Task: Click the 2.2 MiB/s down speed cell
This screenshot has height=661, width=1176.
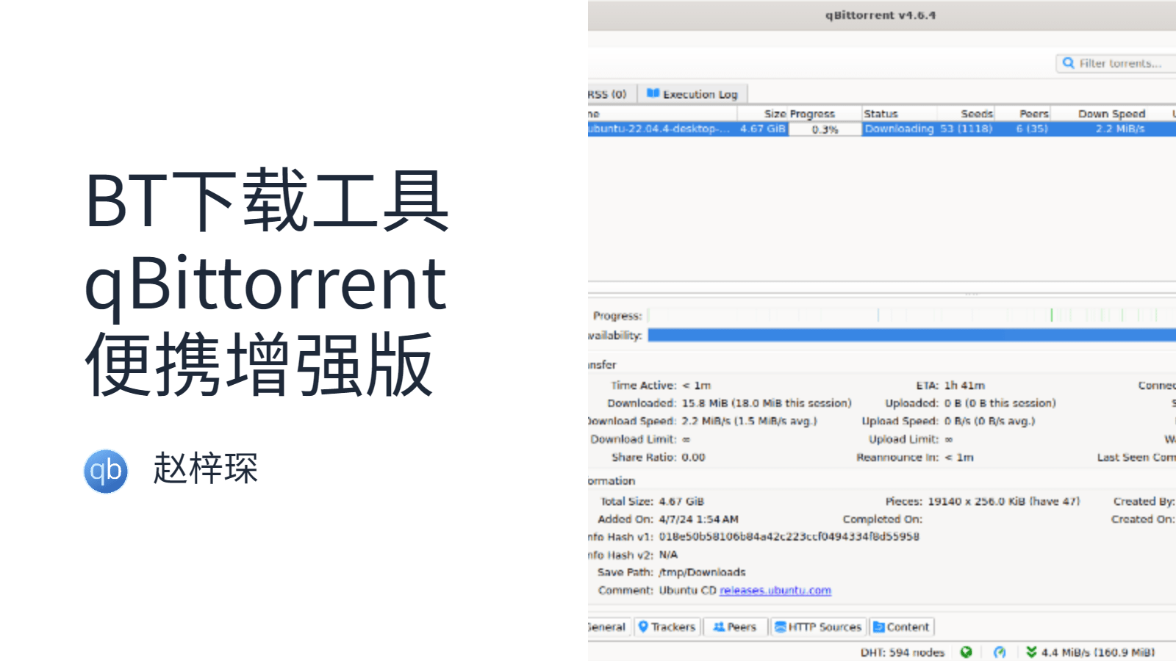Action: point(1120,129)
